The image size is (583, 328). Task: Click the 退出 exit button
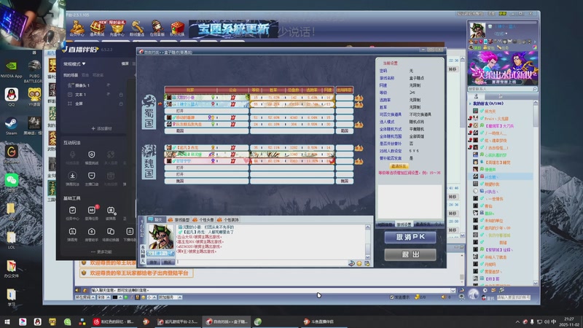pyautogui.click(x=410, y=254)
